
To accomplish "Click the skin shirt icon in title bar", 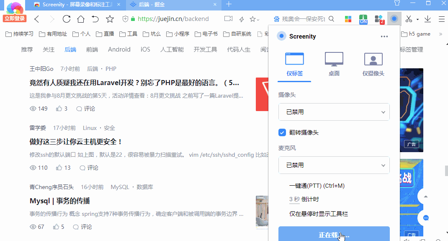I will (x=397, y=3).
